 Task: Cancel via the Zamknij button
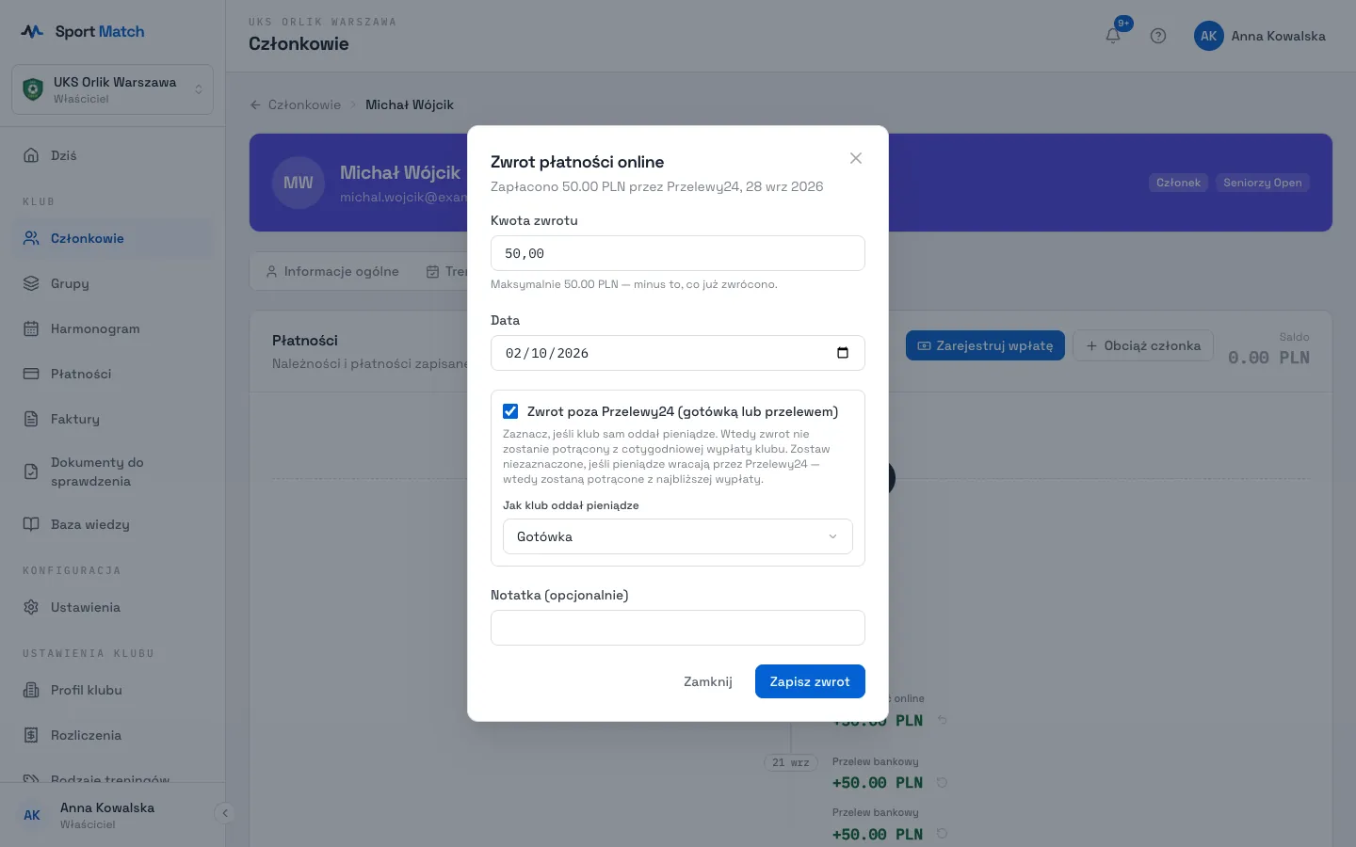pos(708,681)
